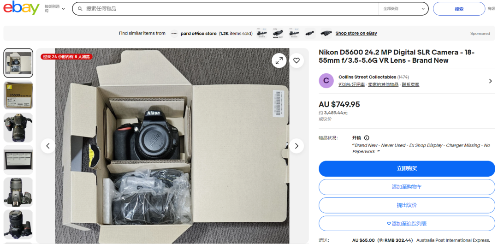
Task: View the 97.8% positive feedback link
Action: click(352, 84)
